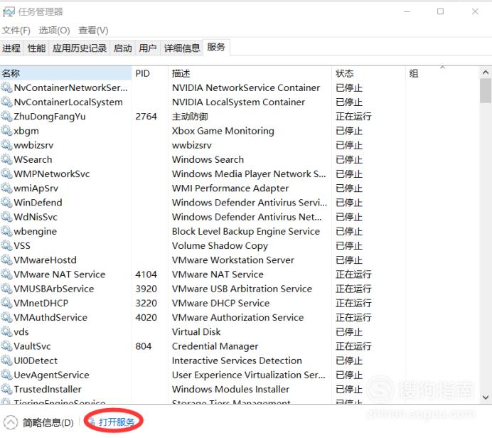Click the gear icon beside VSS
Screen dimensions: 492x438
point(6,246)
